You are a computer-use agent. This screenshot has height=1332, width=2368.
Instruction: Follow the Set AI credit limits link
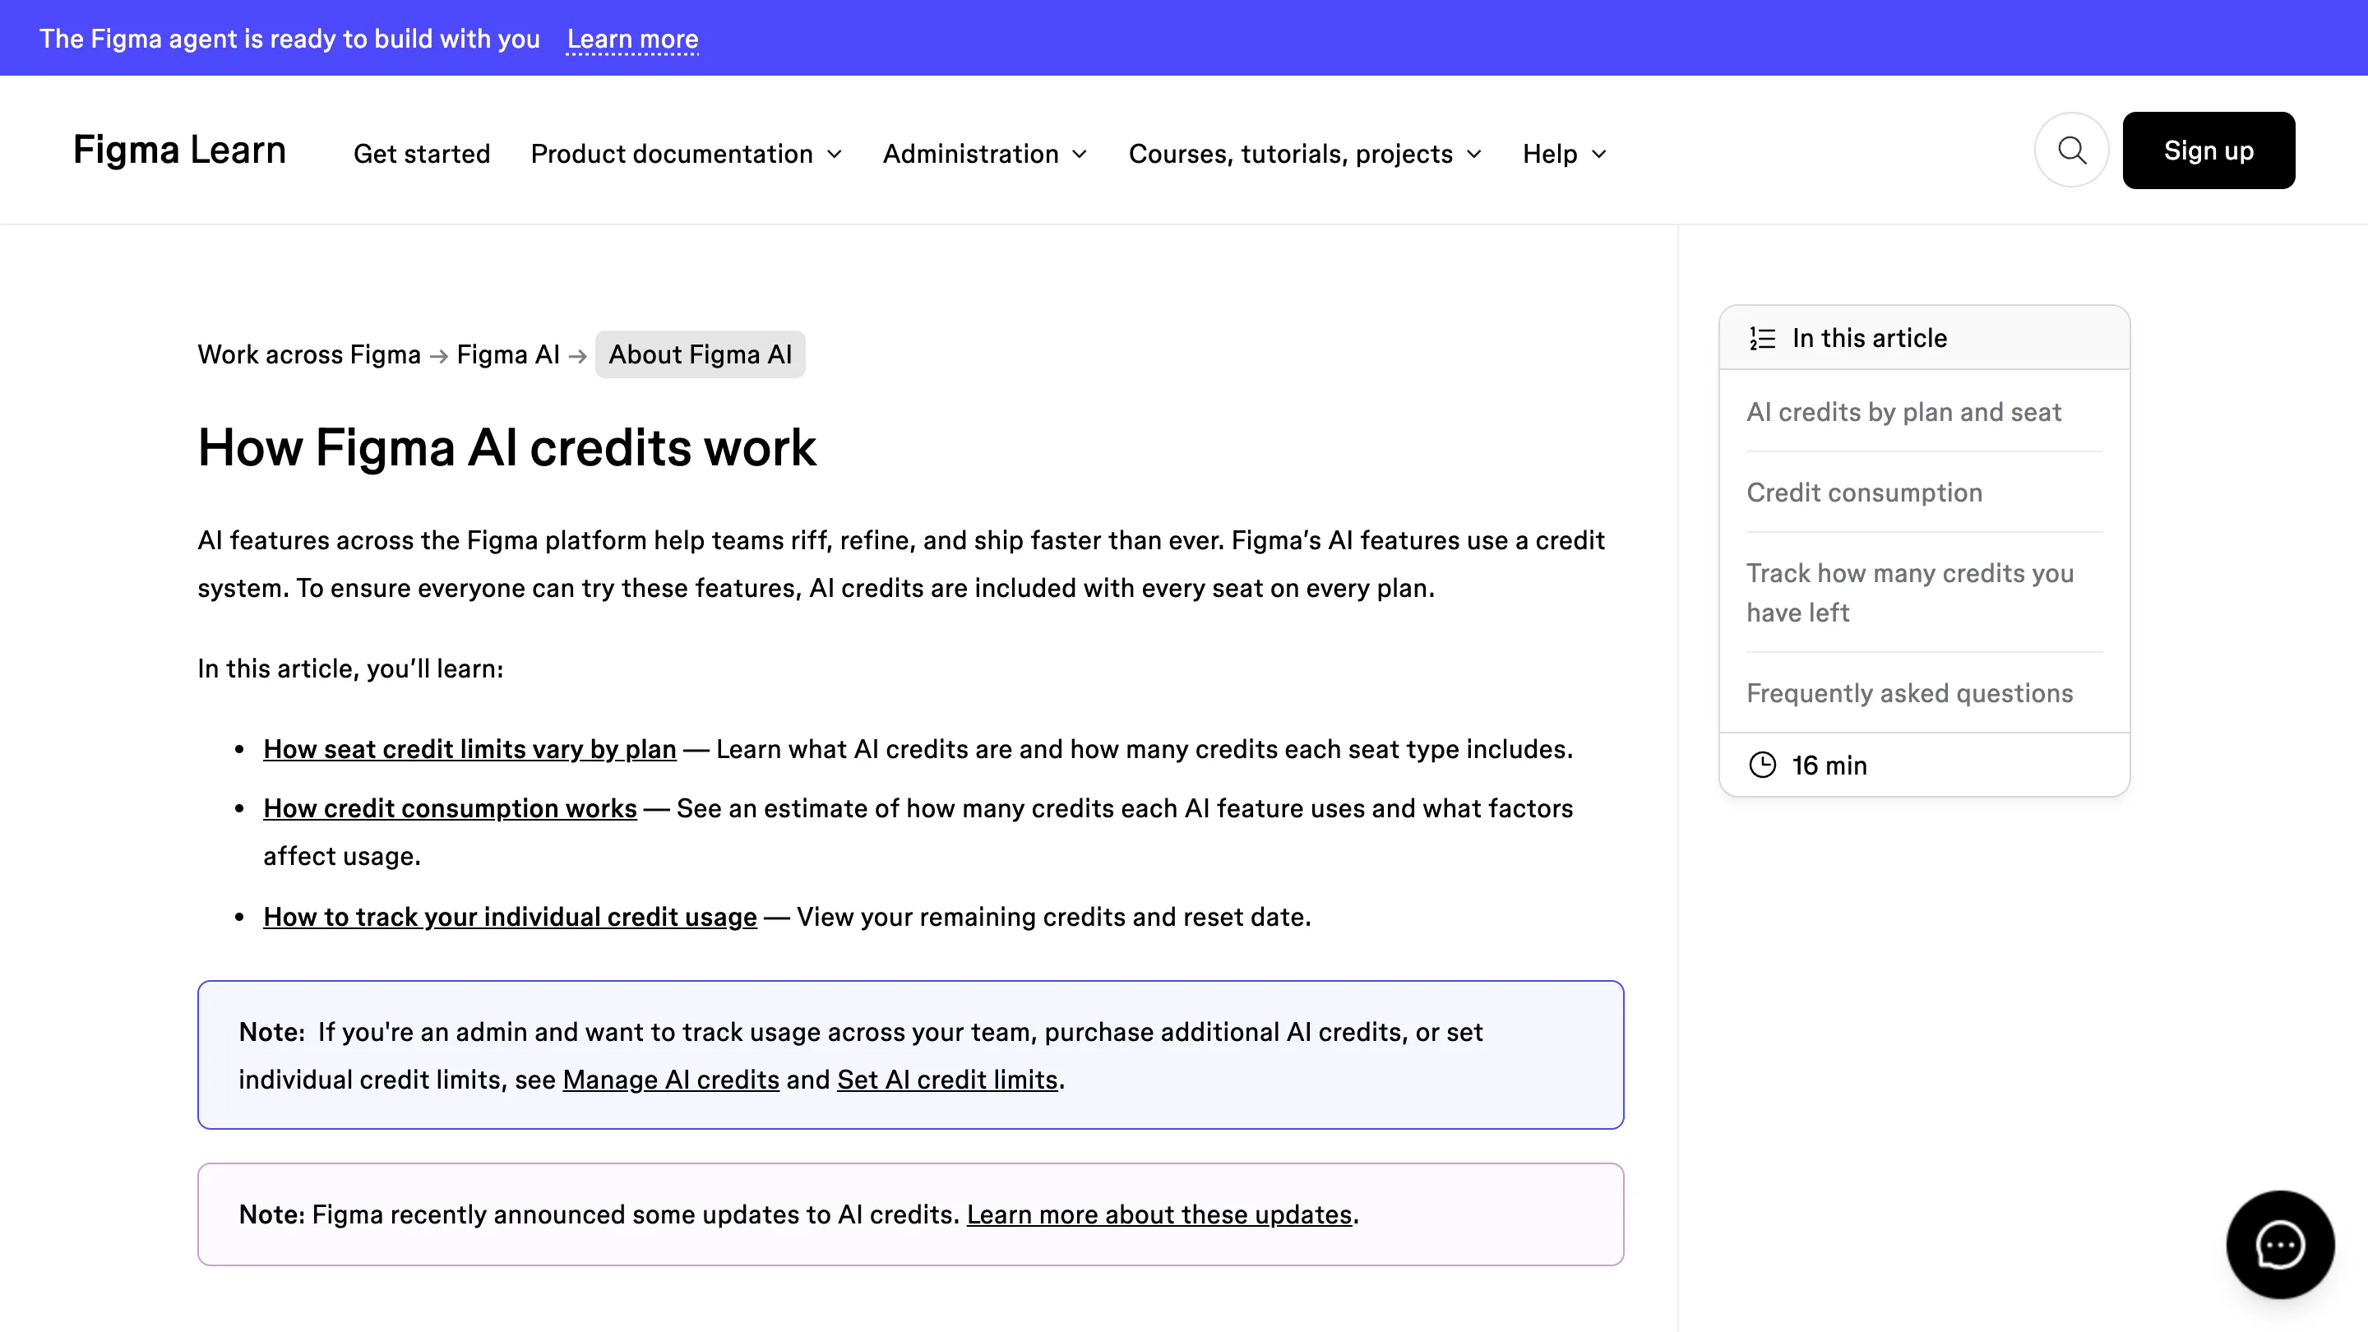click(x=947, y=1080)
